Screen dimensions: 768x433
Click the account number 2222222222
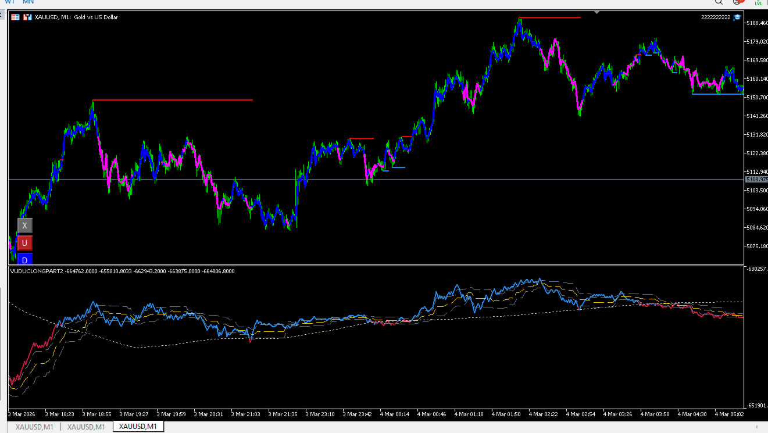(716, 17)
